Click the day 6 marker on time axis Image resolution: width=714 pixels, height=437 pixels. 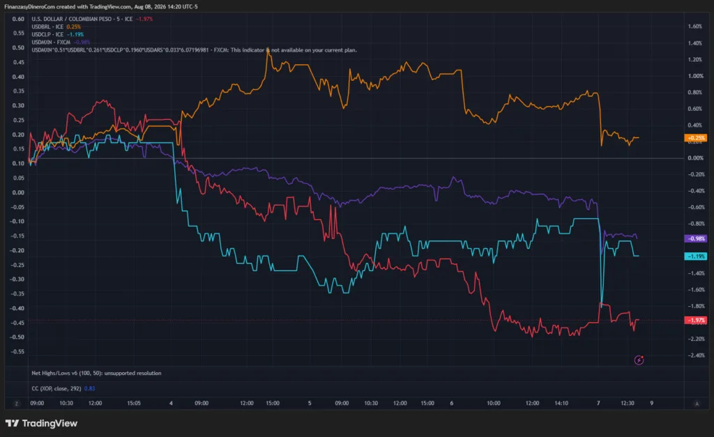[x=451, y=404]
